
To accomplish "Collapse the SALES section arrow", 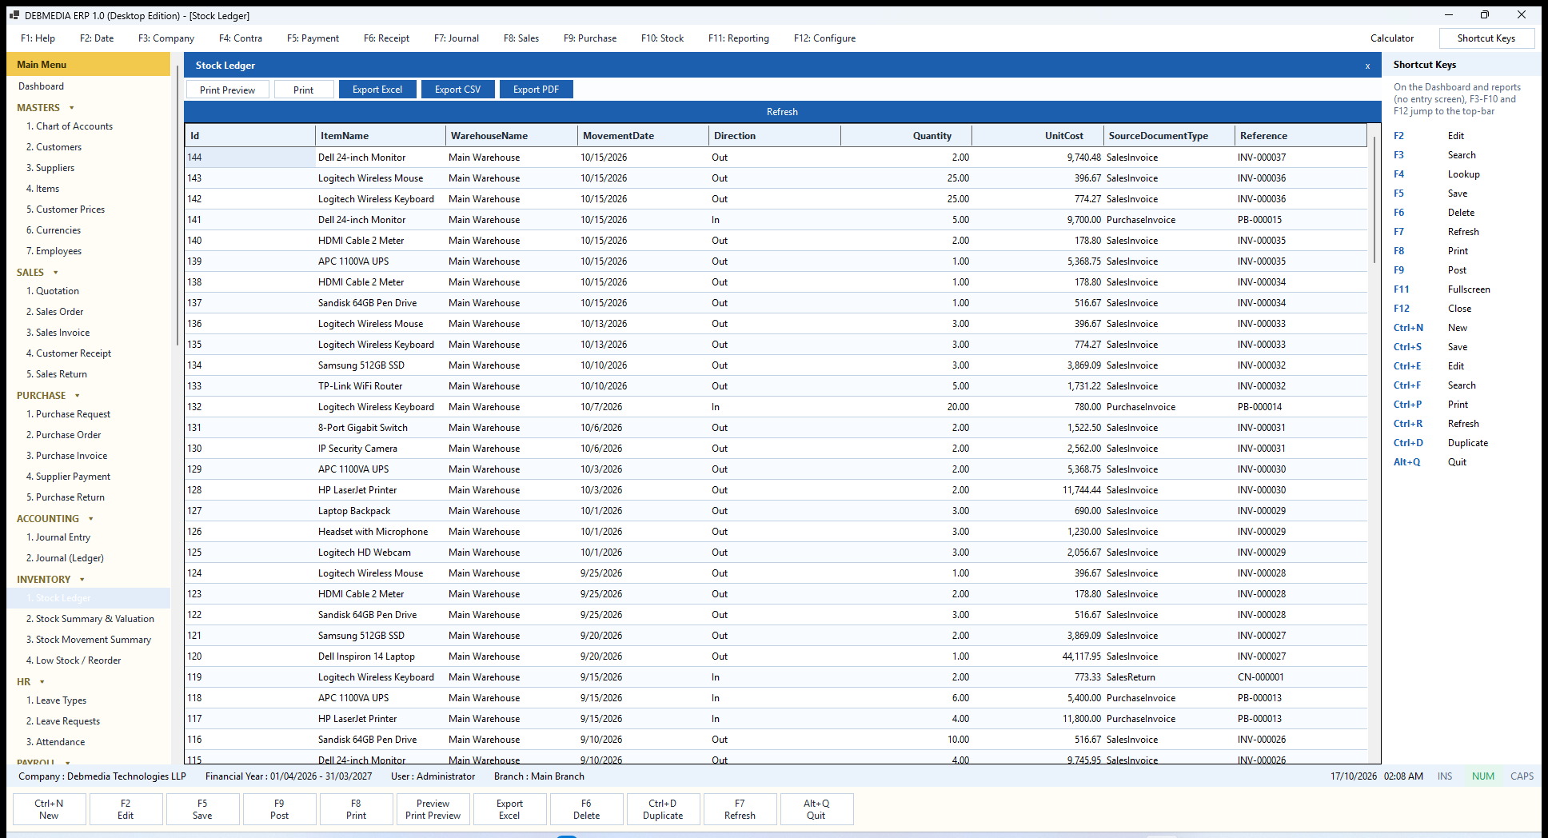I will (56, 273).
